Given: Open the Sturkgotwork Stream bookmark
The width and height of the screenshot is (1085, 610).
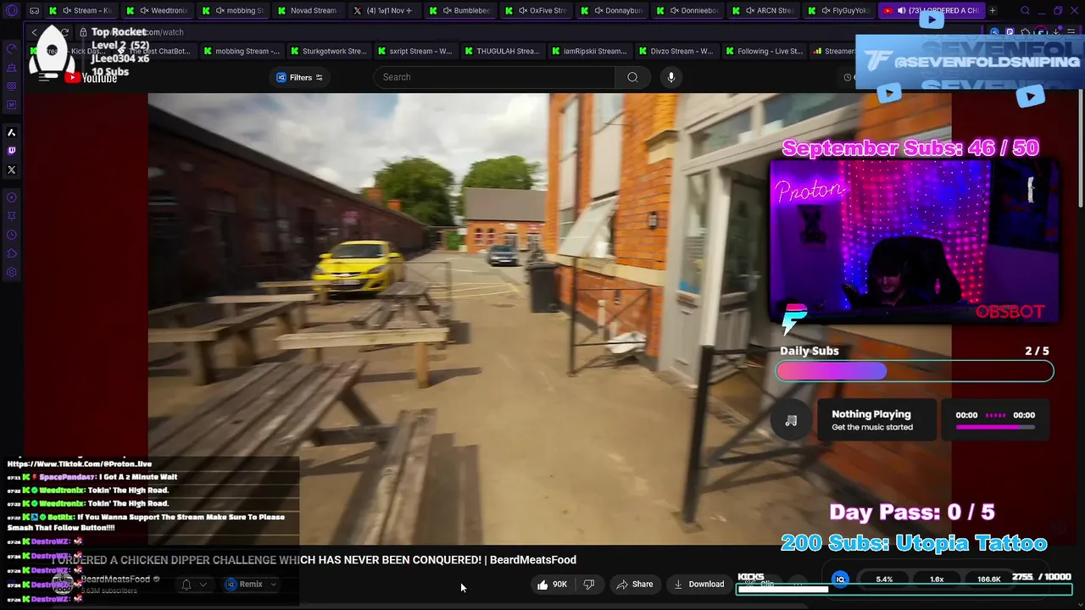Looking at the screenshot, I should pos(328,51).
